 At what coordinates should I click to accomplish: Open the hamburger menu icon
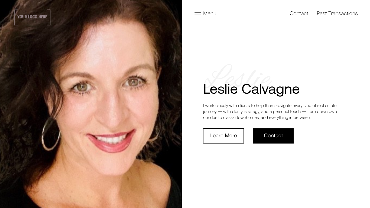pos(197,13)
